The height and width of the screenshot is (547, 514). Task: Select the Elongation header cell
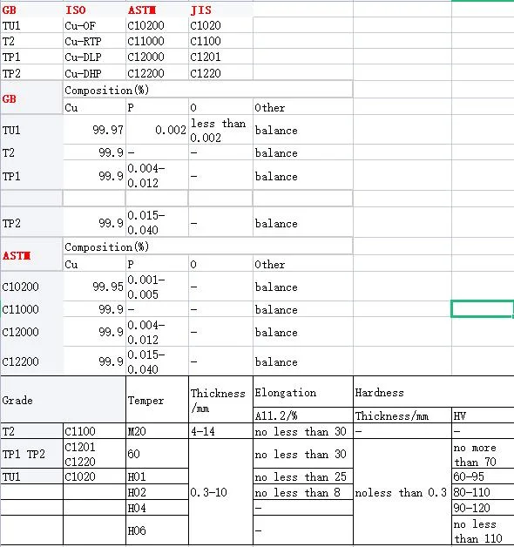(x=303, y=392)
